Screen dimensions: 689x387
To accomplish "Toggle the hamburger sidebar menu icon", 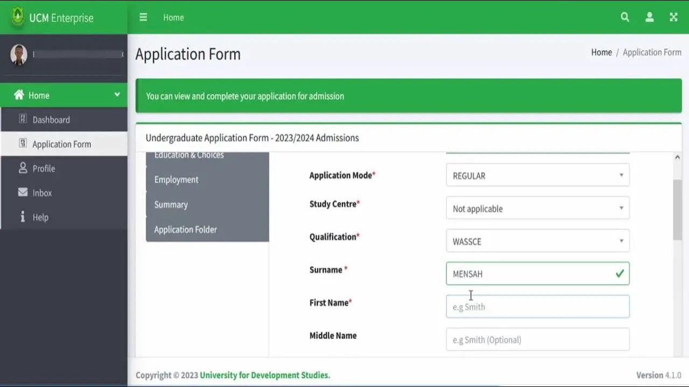I will coord(143,17).
